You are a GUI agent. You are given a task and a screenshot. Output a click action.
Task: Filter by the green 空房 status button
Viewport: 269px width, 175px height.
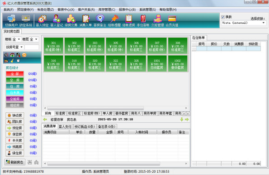point(15,80)
